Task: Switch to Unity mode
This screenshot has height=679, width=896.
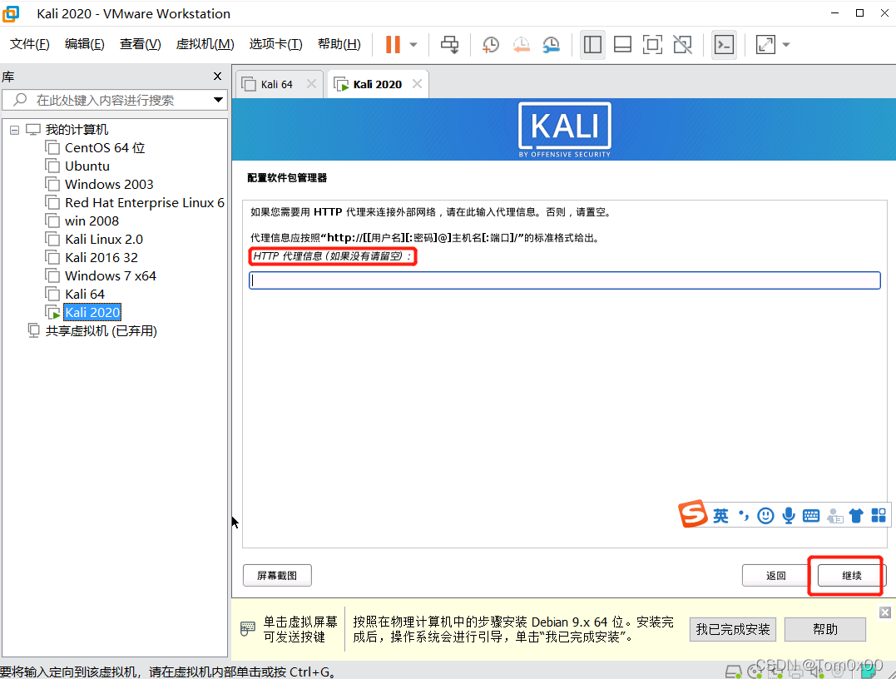Action: [x=682, y=45]
